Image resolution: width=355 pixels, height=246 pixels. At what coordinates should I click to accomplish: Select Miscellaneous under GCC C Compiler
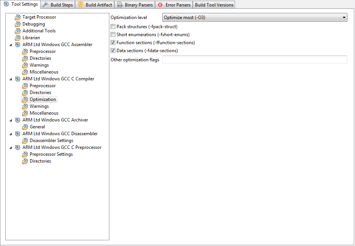(44, 113)
